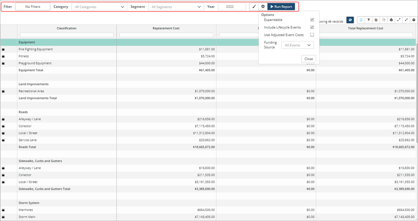Image resolution: width=418 pixels, height=221 pixels.
Task: Uncheck the Expandable option
Action: point(312,20)
